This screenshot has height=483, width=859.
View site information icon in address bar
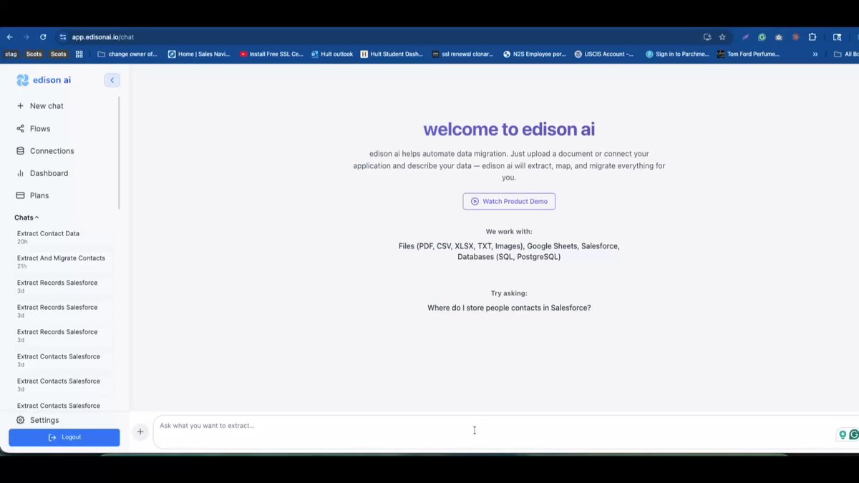tap(63, 36)
